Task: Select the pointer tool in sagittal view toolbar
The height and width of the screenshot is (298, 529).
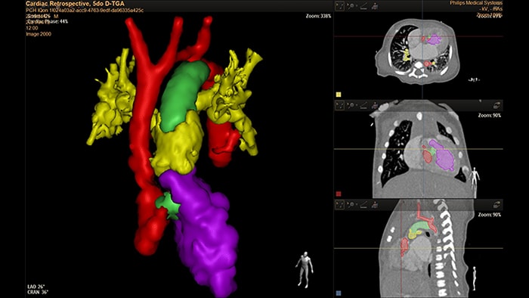Action: [x=340, y=204]
